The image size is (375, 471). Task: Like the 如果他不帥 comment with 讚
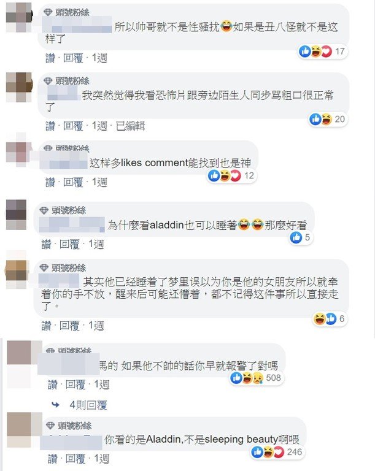pyautogui.click(x=53, y=385)
